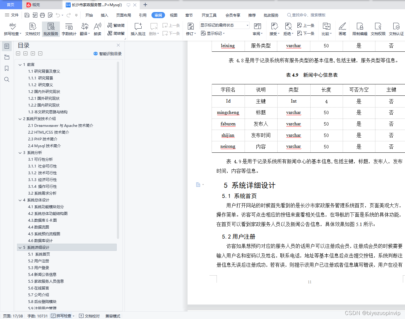Click the page count '页面: 17/38' status
405x319 pixels.
[13, 316]
